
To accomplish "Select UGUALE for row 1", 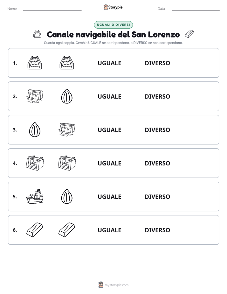I will [x=109, y=63].
